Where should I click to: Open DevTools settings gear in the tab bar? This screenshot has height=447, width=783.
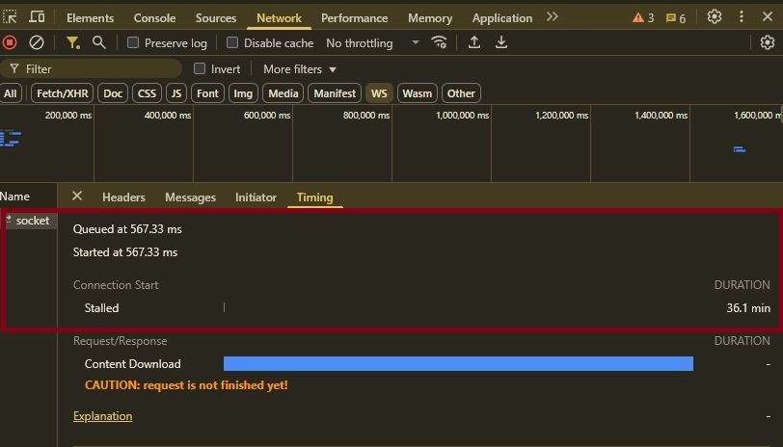point(715,17)
